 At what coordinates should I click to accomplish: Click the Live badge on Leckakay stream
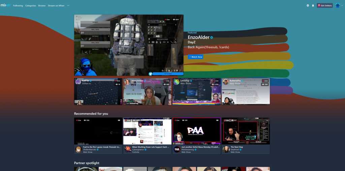216,81
